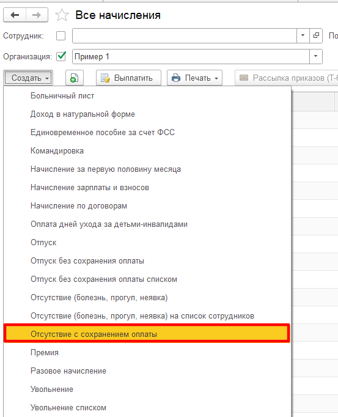The image size is (338, 417).
Task: Click the Выплатить button
Action: click(128, 78)
